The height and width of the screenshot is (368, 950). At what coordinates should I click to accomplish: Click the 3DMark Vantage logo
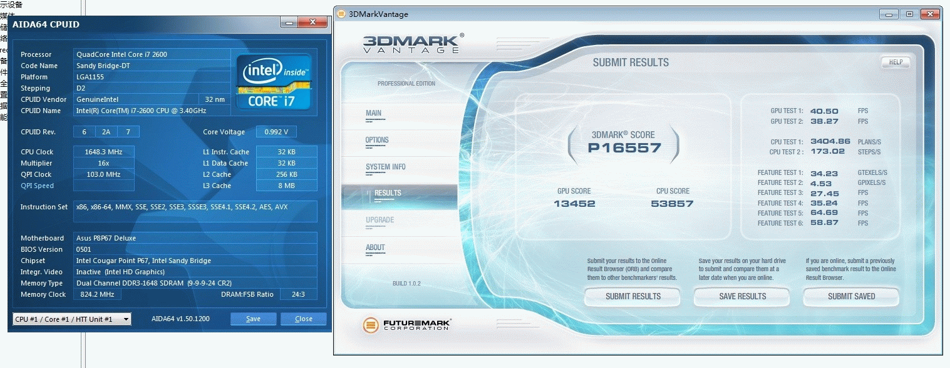point(412,44)
